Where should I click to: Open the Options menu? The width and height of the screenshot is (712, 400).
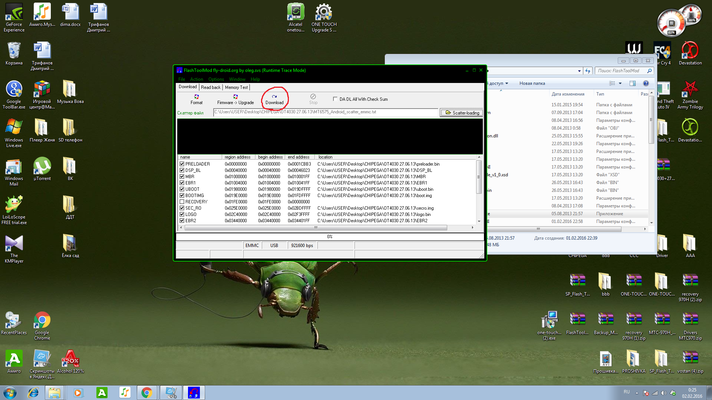pyautogui.click(x=216, y=79)
